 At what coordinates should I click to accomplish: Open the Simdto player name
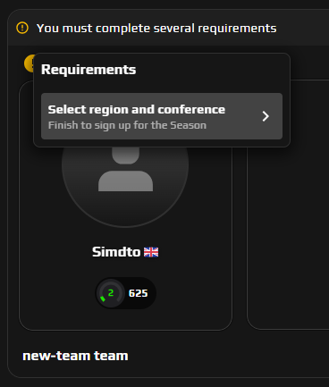coord(116,252)
